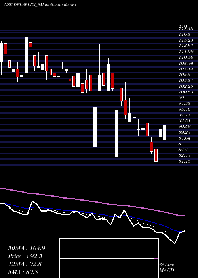Click the Price : 92.5 label
This screenshot has height=278, width=198.
[25, 256]
